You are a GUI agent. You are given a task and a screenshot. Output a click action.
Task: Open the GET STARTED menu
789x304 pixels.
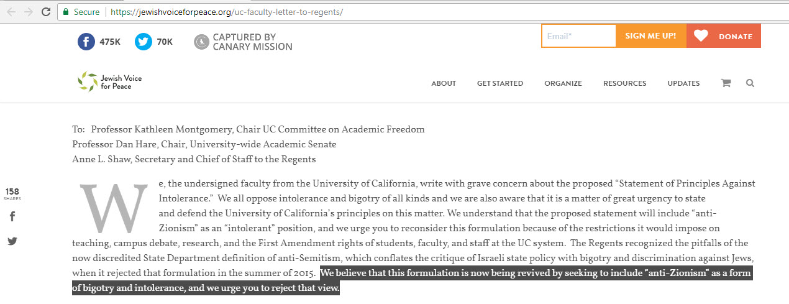(499, 83)
